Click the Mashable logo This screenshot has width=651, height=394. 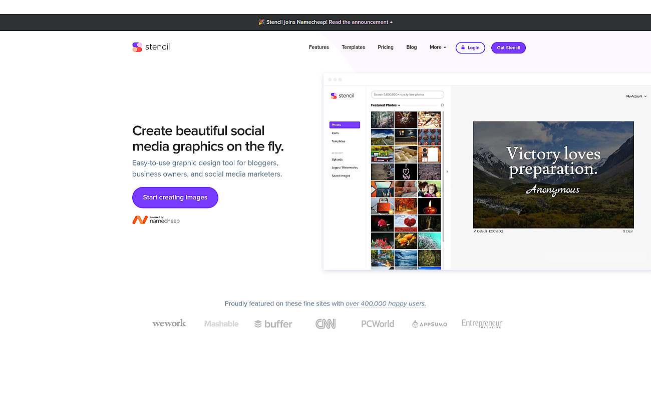221,324
